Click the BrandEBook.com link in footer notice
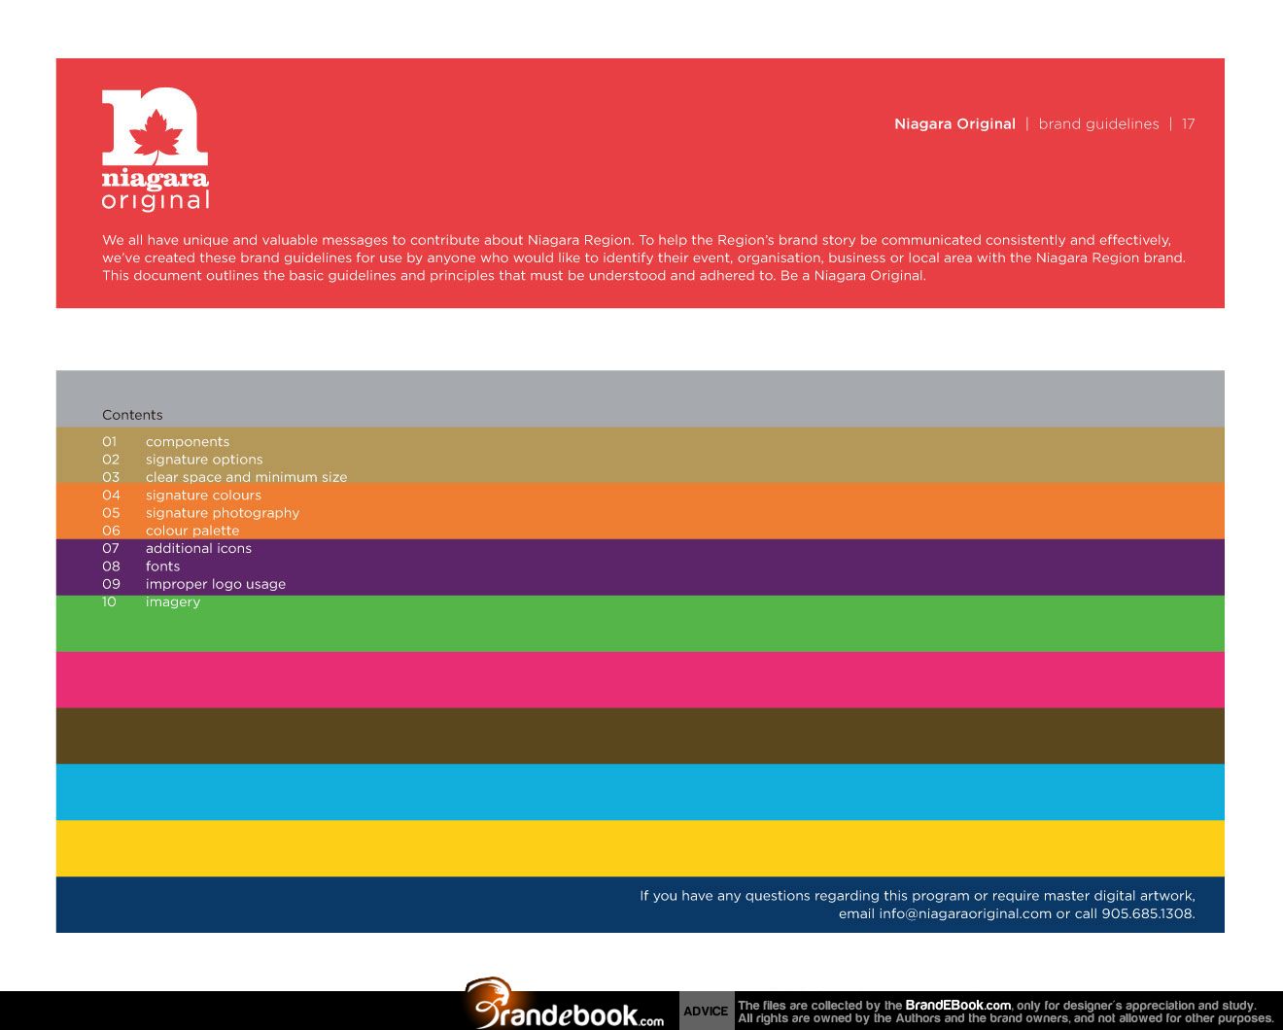Screen dimensions: 1283x1030 957,1006
